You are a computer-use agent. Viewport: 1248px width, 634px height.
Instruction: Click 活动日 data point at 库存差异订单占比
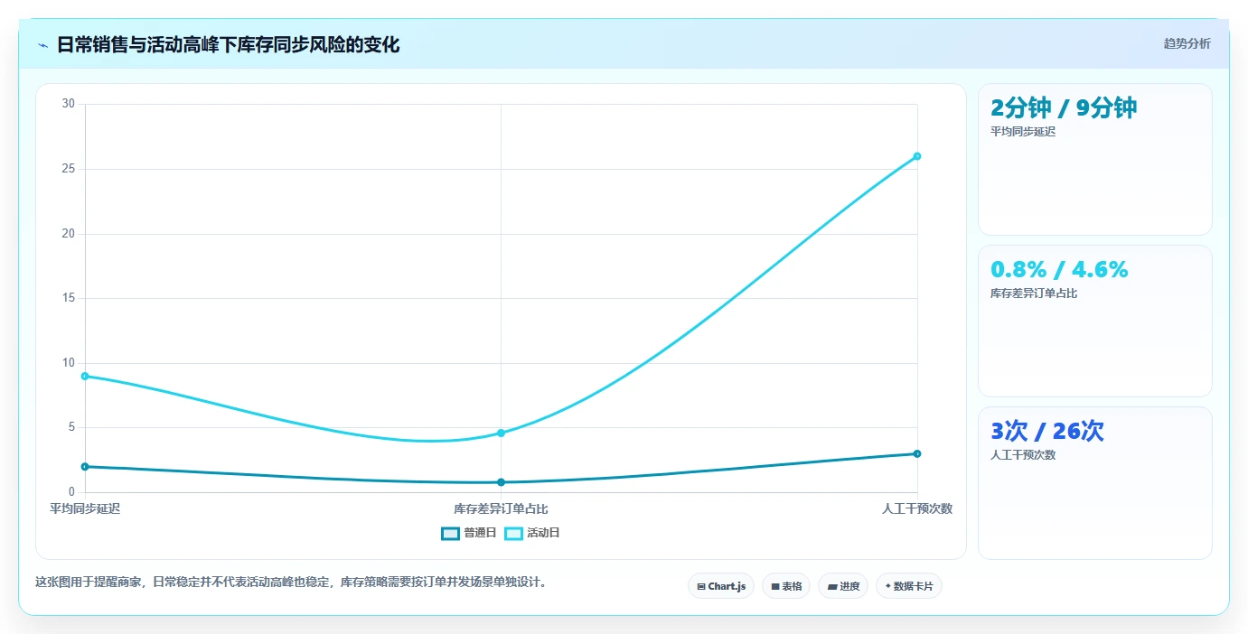coord(501,433)
